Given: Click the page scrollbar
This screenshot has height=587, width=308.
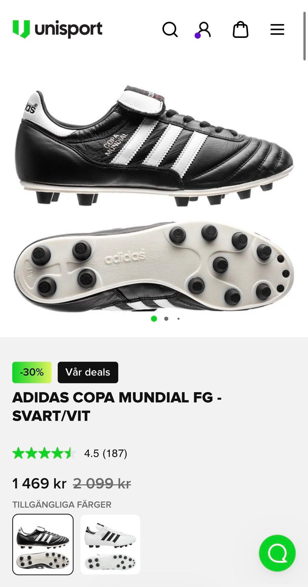Looking at the screenshot, I should click(304, 36).
